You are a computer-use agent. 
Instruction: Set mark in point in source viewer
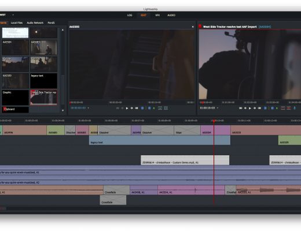coord(142,108)
